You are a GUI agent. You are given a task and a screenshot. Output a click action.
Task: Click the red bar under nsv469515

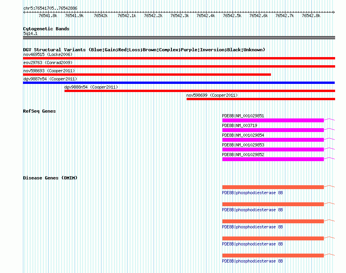(x=179, y=58)
